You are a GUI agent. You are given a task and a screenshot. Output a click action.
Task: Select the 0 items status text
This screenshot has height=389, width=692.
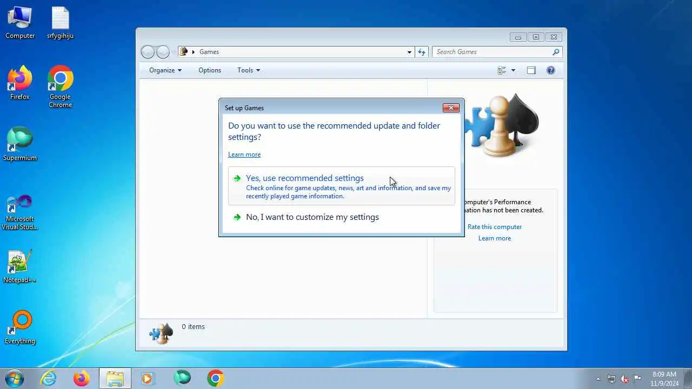coord(193,326)
